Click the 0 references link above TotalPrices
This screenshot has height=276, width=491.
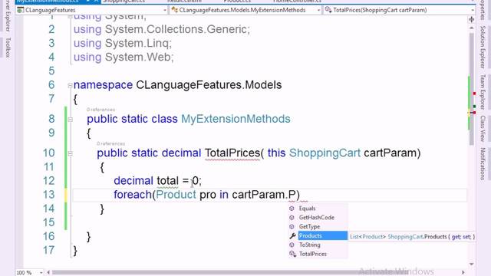110,143
